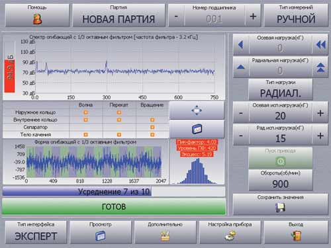Open Настройка прибора gears icon
The image size is (331, 248).
[230, 236]
